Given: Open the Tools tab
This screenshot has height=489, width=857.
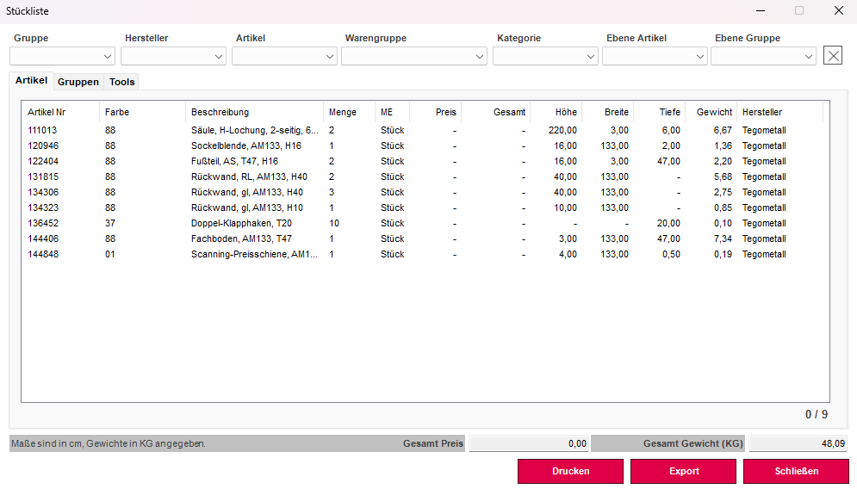Looking at the screenshot, I should tap(122, 82).
